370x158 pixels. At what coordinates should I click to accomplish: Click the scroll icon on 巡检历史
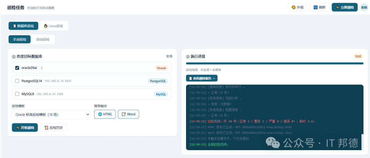(46, 128)
